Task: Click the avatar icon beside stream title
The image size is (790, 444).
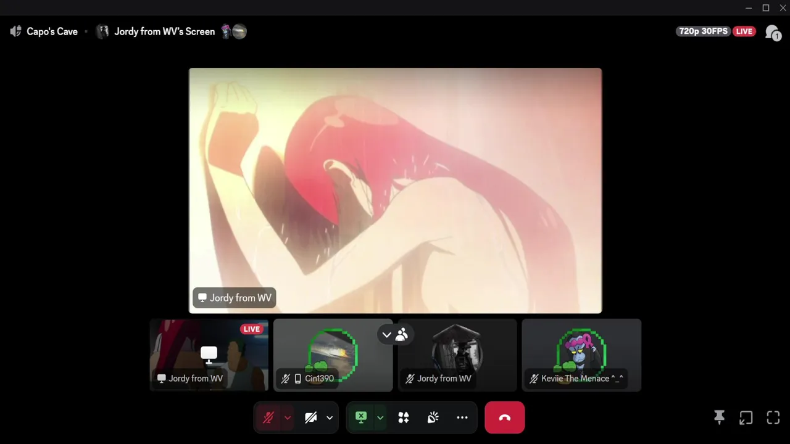Action: [x=102, y=31]
